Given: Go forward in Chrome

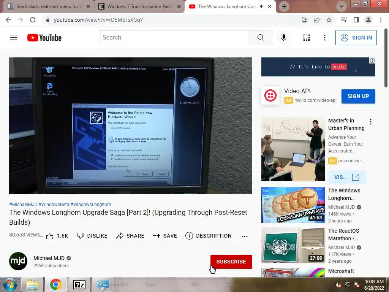Looking at the screenshot, I should click(21, 20).
